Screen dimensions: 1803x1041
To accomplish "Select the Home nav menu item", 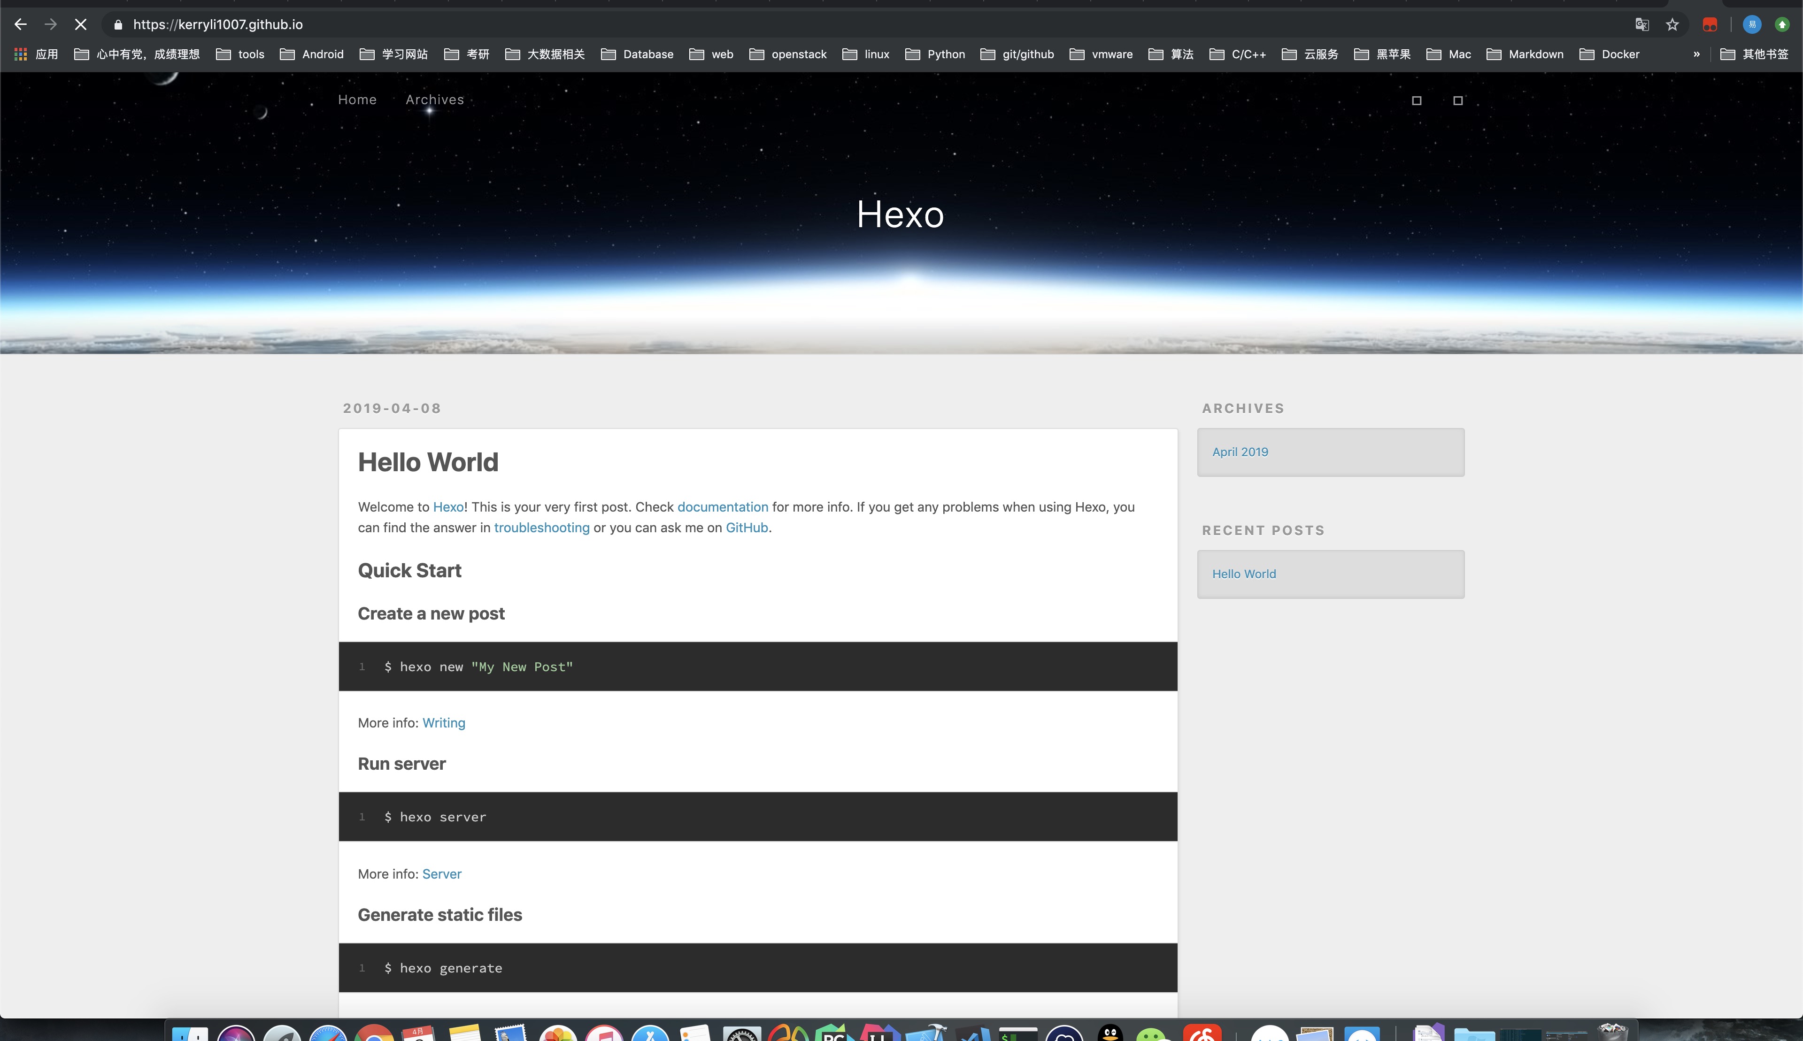I will [357, 100].
